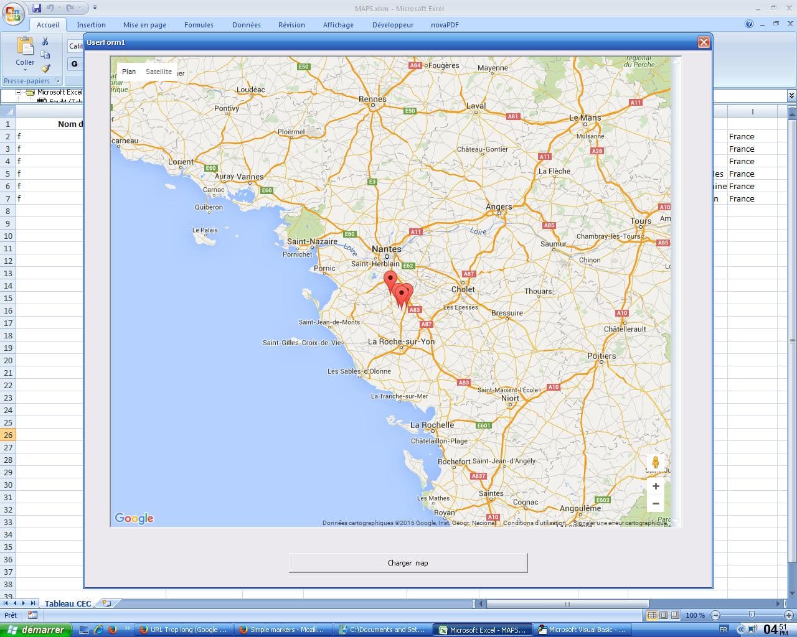Select the Tableau CEC sheet tab
This screenshot has width=797, height=637.
[68, 603]
